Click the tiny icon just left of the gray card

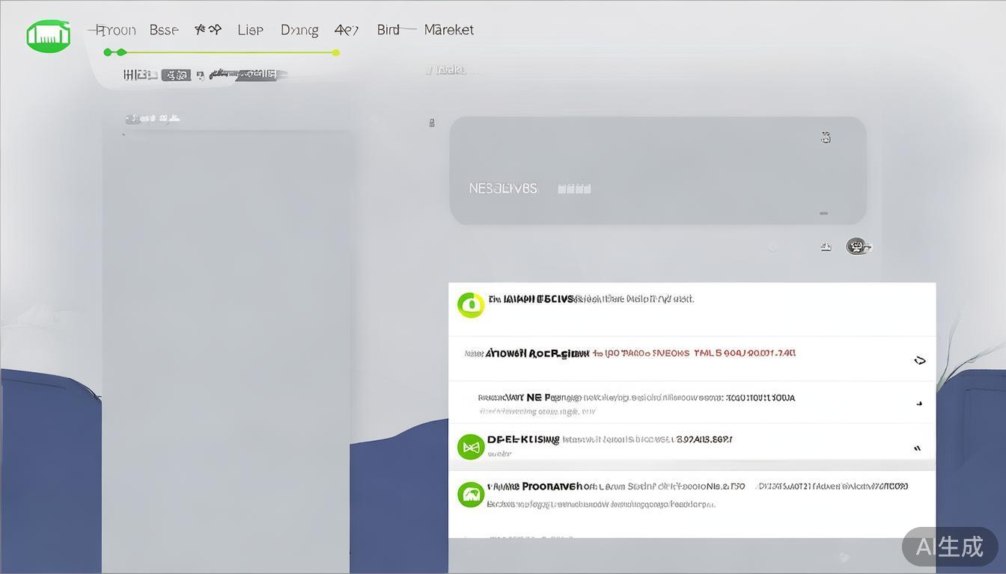[x=432, y=123]
